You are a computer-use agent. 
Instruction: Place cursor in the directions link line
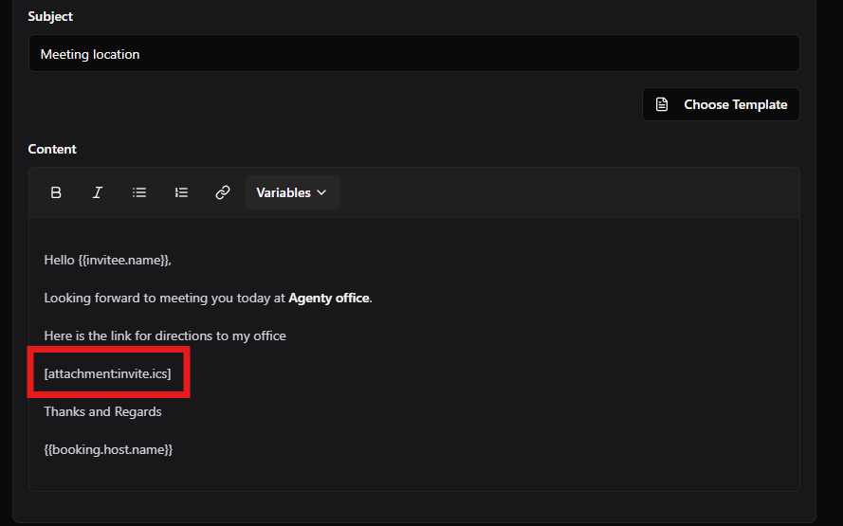164,336
